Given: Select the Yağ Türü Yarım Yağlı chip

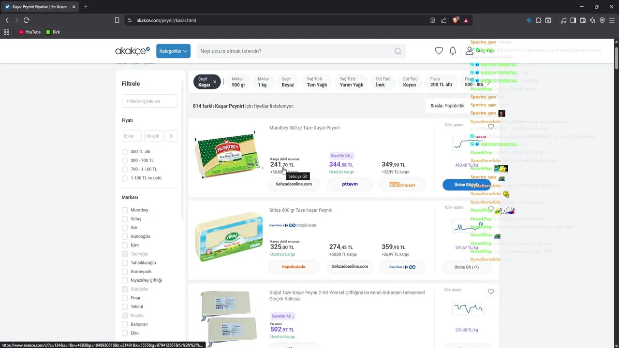Looking at the screenshot, I should pos(351,82).
